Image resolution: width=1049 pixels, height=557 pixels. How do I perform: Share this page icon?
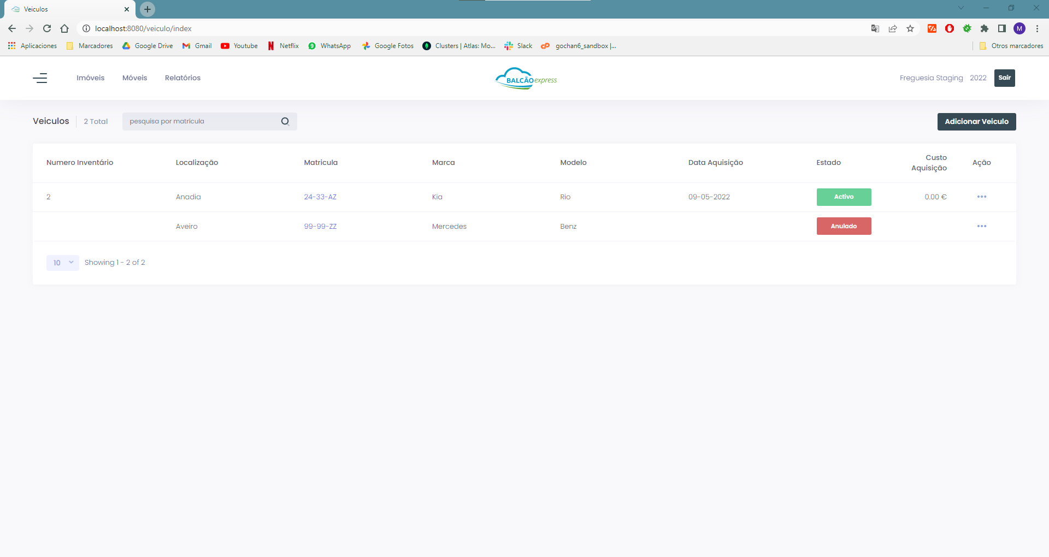point(893,28)
